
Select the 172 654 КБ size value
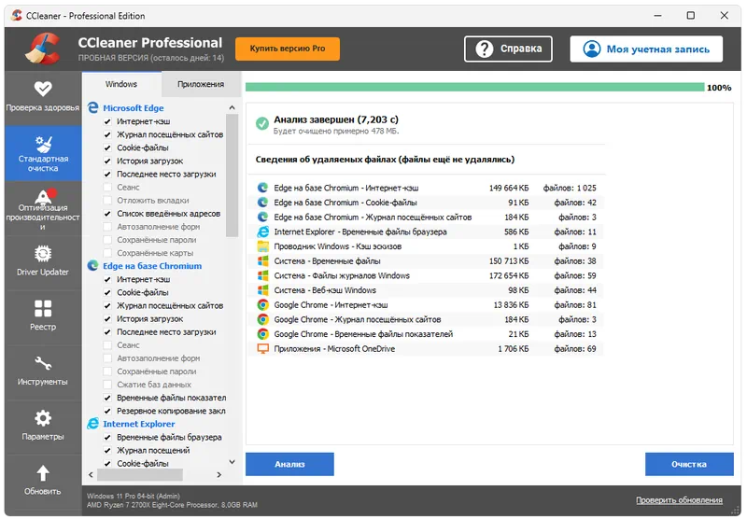[509, 275]
